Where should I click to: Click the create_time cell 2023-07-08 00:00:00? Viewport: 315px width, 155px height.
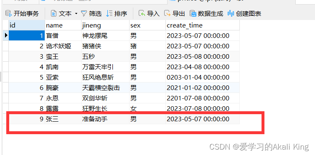point(203,108)
